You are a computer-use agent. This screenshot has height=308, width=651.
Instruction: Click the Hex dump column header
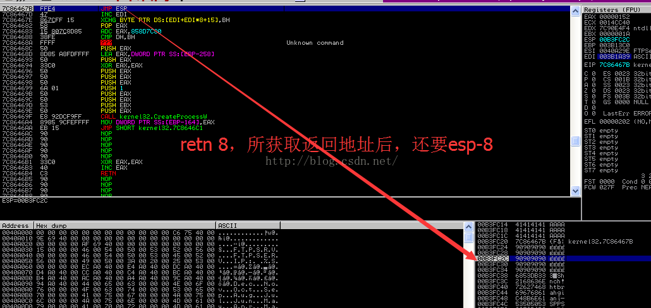[125, 225]
